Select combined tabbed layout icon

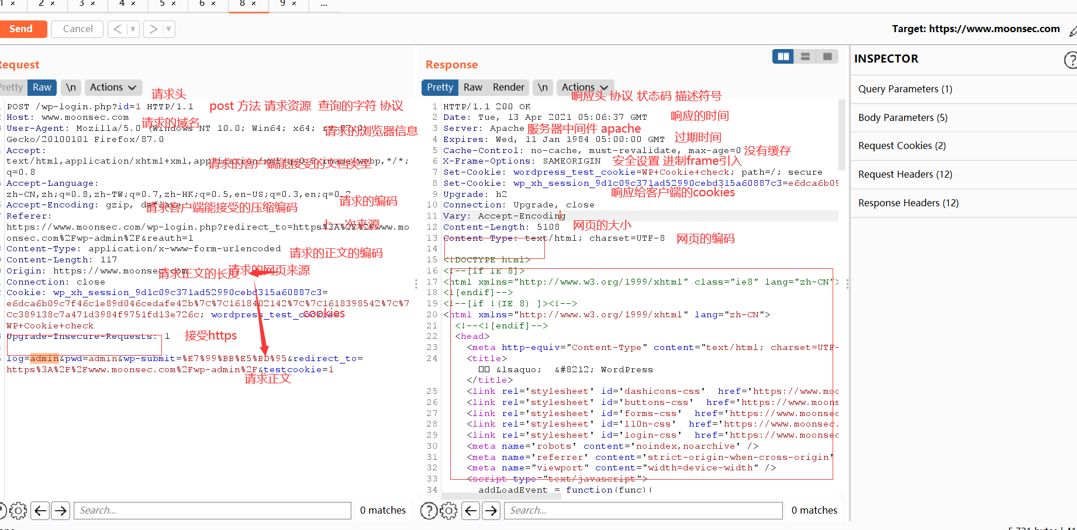pyautogui.click(x=827, y=56)
